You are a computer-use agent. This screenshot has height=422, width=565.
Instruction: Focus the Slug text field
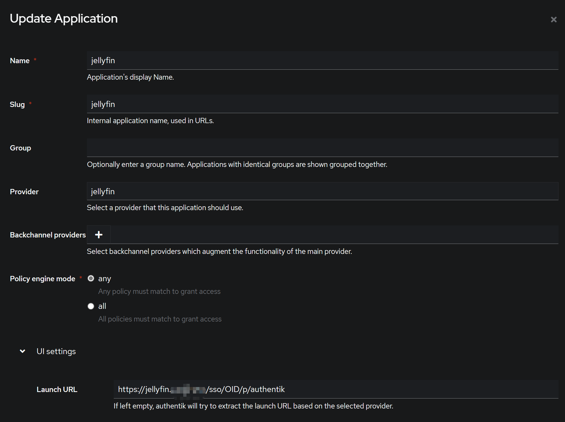[x=322, y=104]
